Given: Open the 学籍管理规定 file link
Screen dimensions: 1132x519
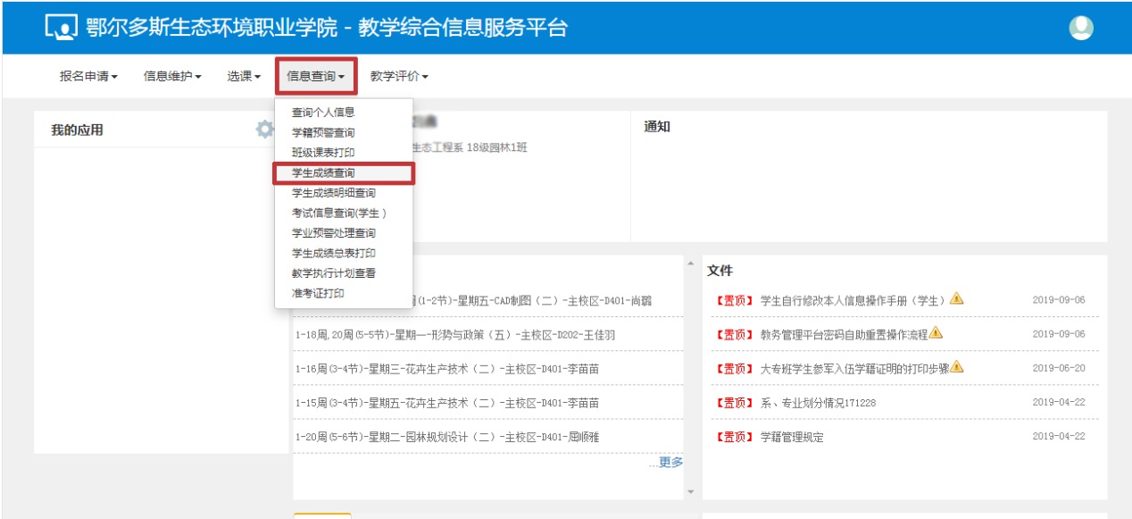Looking at the screenshot, I should (791, 437).
